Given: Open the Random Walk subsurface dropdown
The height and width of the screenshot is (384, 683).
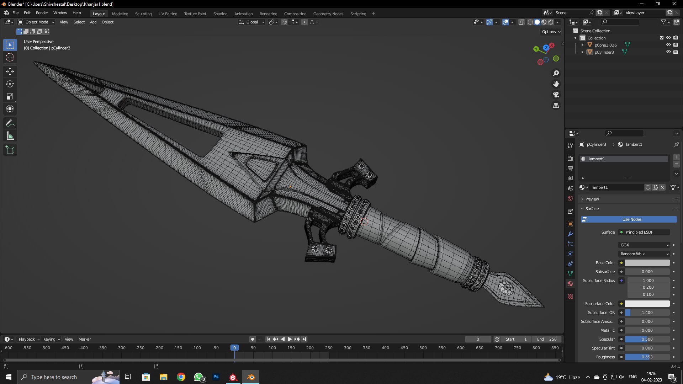Looking at the screenshot, I should [644, 254].
